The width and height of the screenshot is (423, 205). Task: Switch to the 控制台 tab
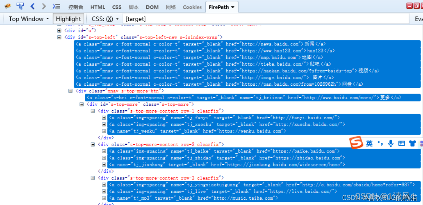[x=76, y=7]
